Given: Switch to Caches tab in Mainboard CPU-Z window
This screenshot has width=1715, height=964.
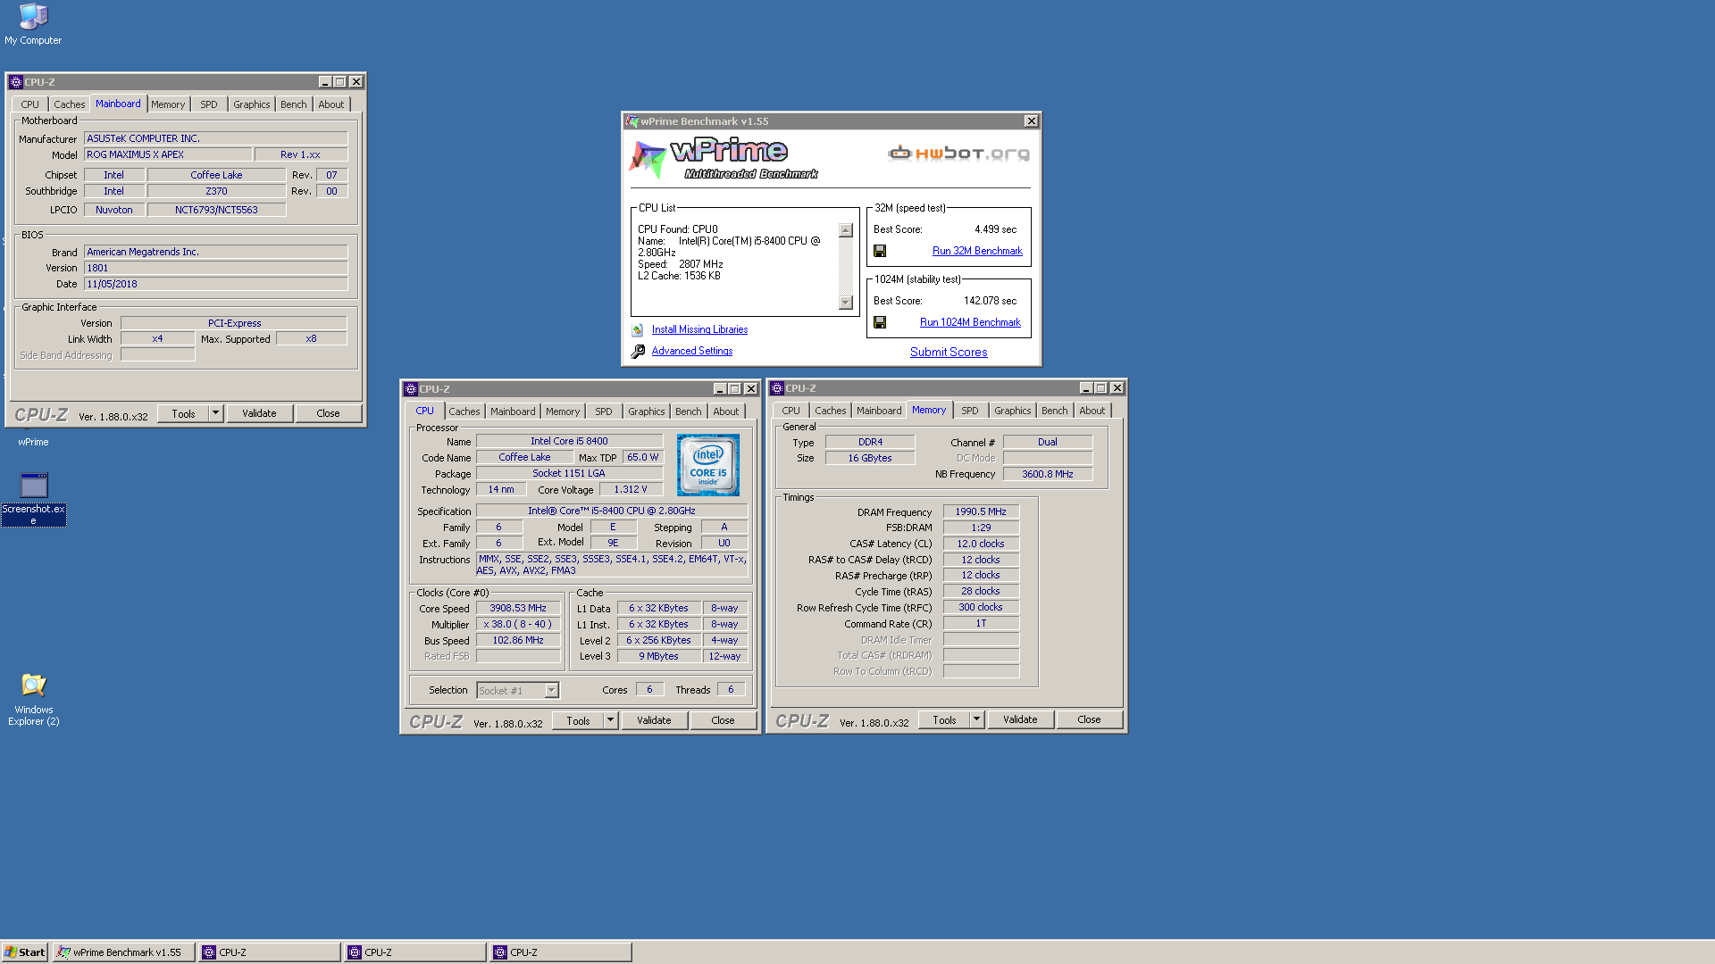Looking at the screenshot, I should pyautogui.click(x=69, y=104).
